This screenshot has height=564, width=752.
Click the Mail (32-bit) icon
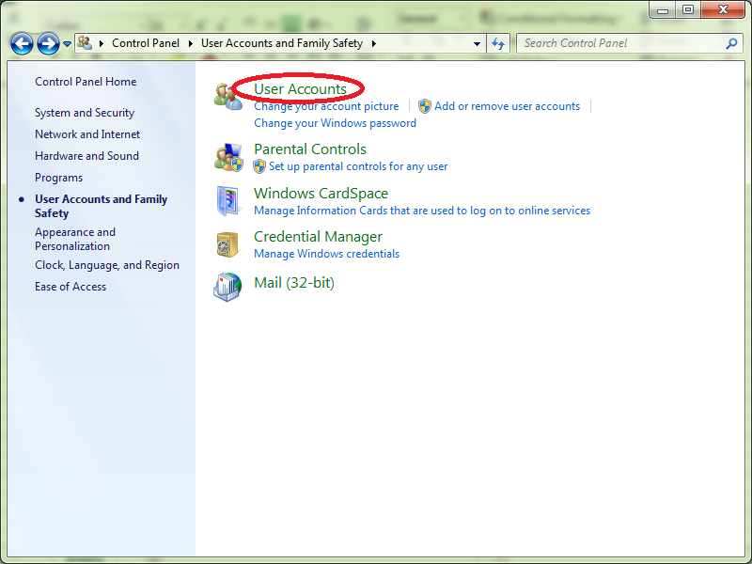click(227, 287)
